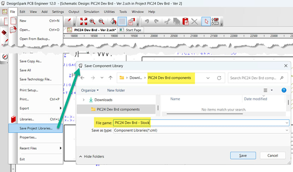The image size is (293, 172).
Task: Click the Downl... breadcrumb in address bar
Action: point(136,78)
